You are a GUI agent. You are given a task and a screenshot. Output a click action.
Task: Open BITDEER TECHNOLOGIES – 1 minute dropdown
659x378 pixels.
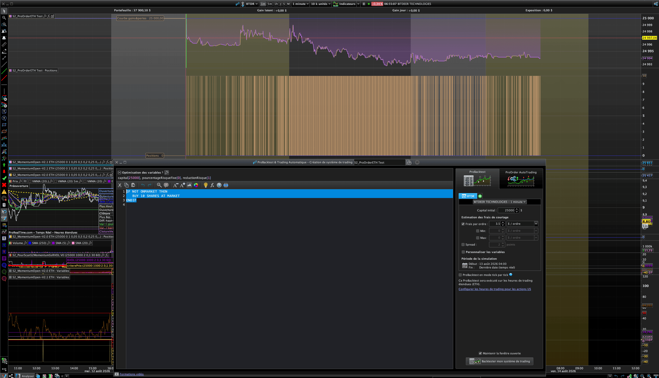tap(499, 202)
